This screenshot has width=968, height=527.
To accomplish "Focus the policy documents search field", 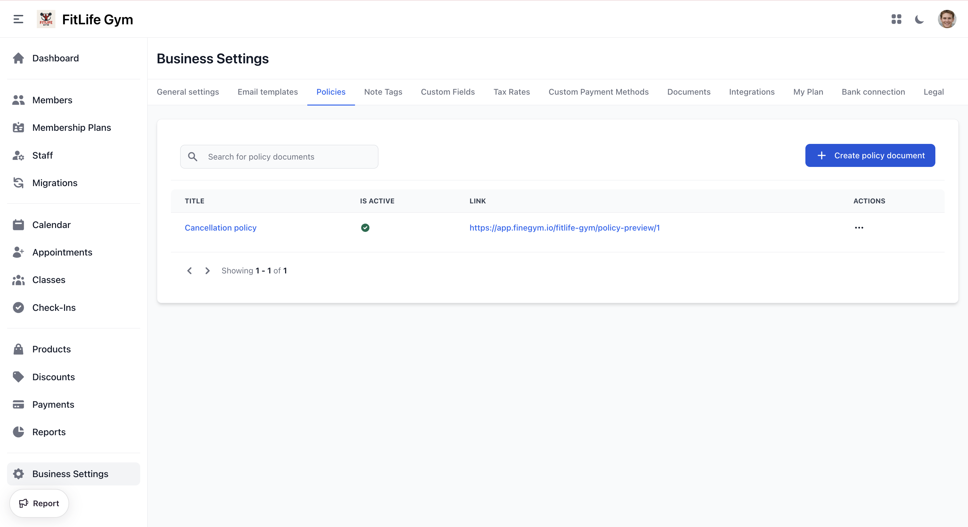I will tap(289, 157).
